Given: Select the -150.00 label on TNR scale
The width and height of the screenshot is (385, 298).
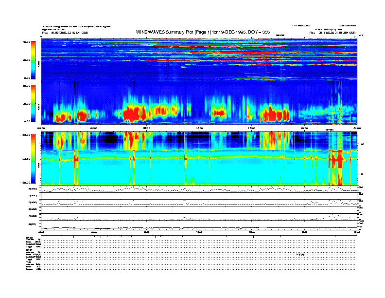Looking at the screenshot, I should point(25,183).
